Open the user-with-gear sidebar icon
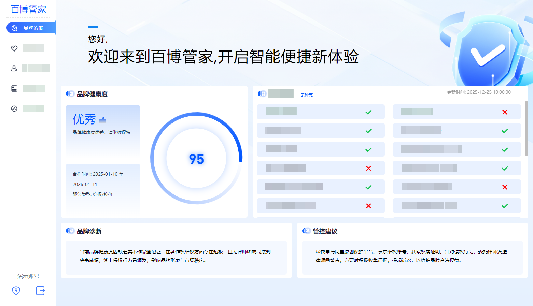The image size is (533, 306). coord(14,69)
